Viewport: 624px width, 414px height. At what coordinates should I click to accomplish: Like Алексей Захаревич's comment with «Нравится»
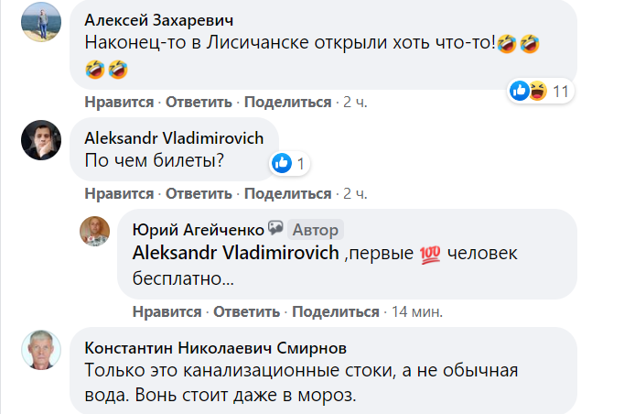[x=119, y=102]
